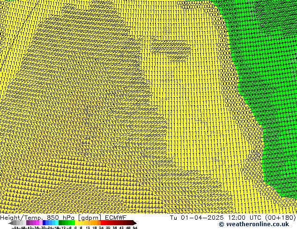
Task: Click the "(00+180)" forecast offset text
Action: 280,217
